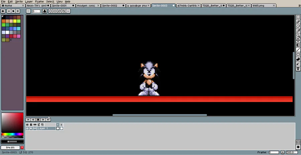Click the second symmetry option button

coord(55,11)
